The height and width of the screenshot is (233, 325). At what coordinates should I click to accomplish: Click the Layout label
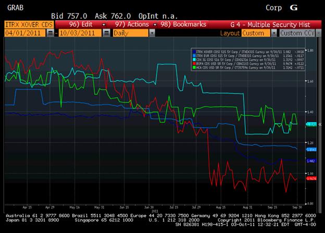[230, 33]
